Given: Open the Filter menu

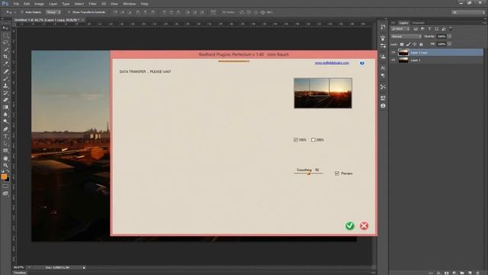Looking at the screenshot, I should tap(92, 4).
